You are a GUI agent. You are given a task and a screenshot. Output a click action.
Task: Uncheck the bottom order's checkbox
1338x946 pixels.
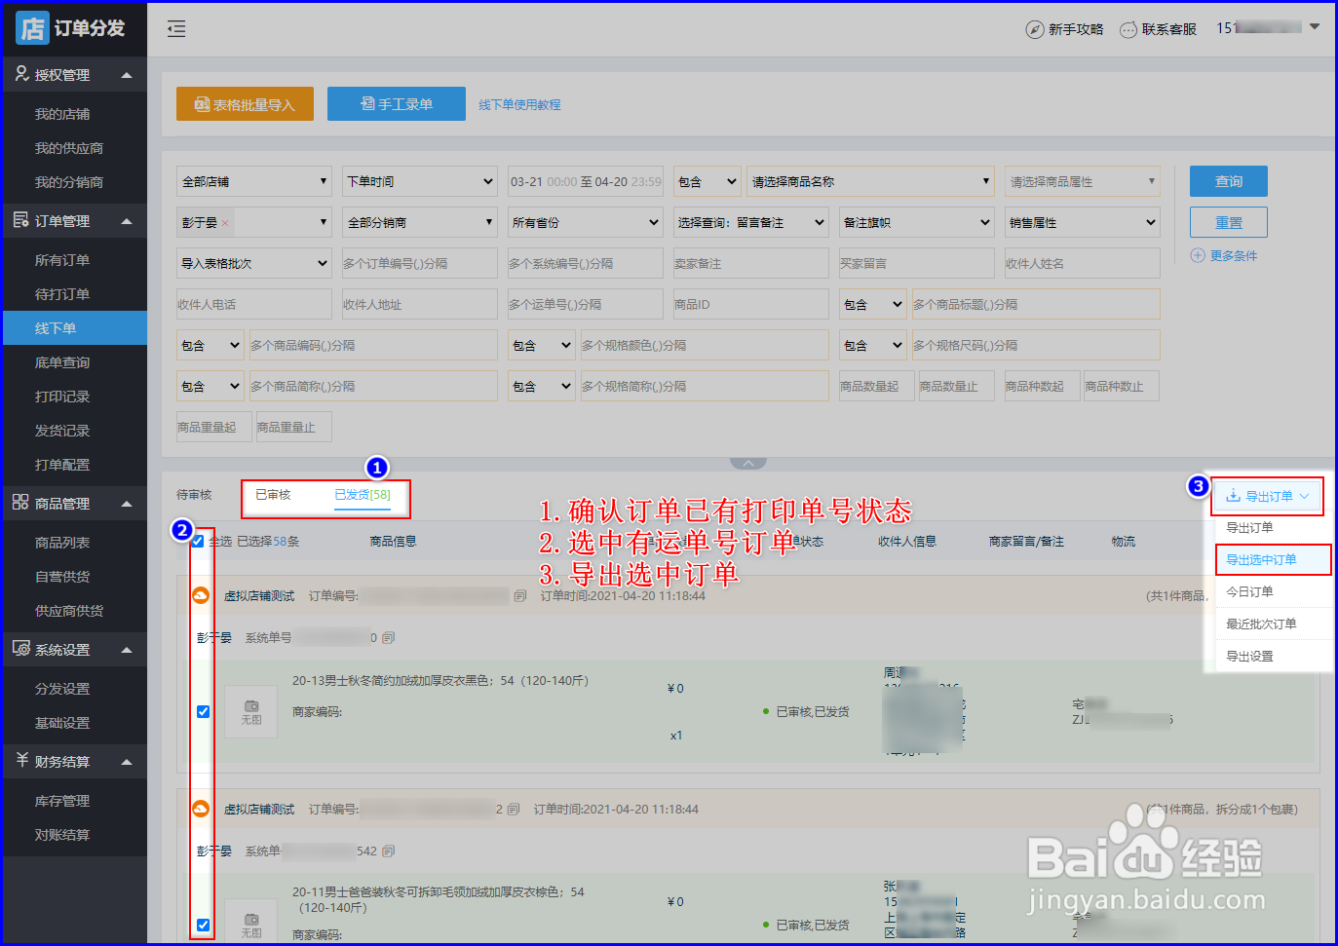tap(202, 924)
